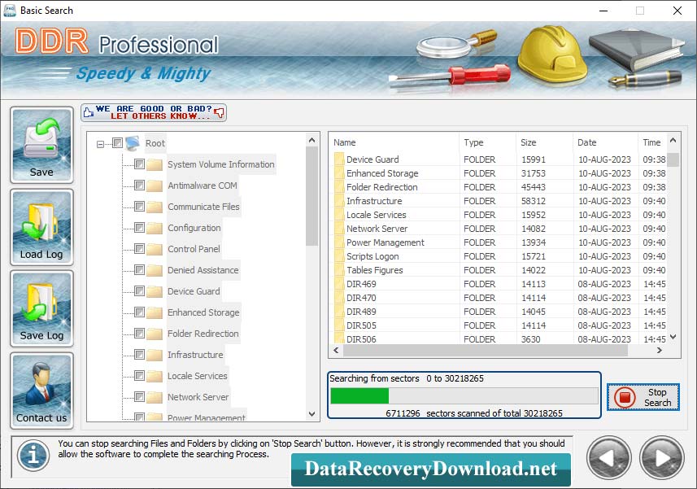This screenshot has width=697, height=489.
Task: Click the Network Server folder icon in list
Action: pos(339,229)
